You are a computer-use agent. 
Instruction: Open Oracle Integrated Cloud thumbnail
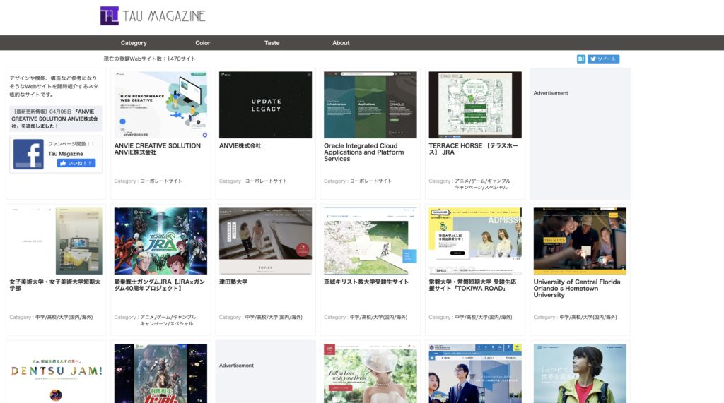click(x=370, y=104)
